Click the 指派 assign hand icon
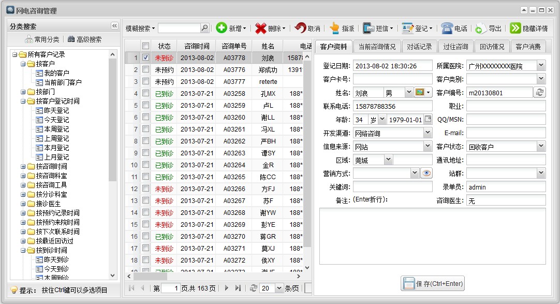Screen dimensions: 560x304 tap(335, 28)
